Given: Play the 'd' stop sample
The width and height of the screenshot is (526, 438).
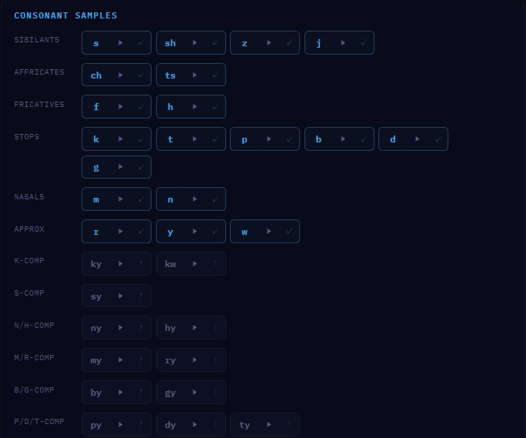Looking at the screenshot, I should (x=418, y=139).
